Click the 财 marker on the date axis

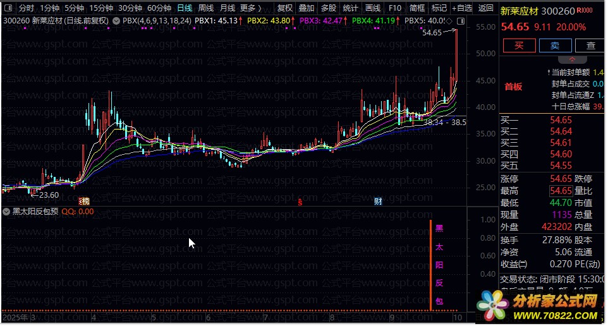coord(377,202)
